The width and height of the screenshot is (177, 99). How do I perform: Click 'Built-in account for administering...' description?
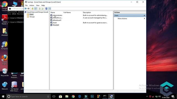click(95, 15)
